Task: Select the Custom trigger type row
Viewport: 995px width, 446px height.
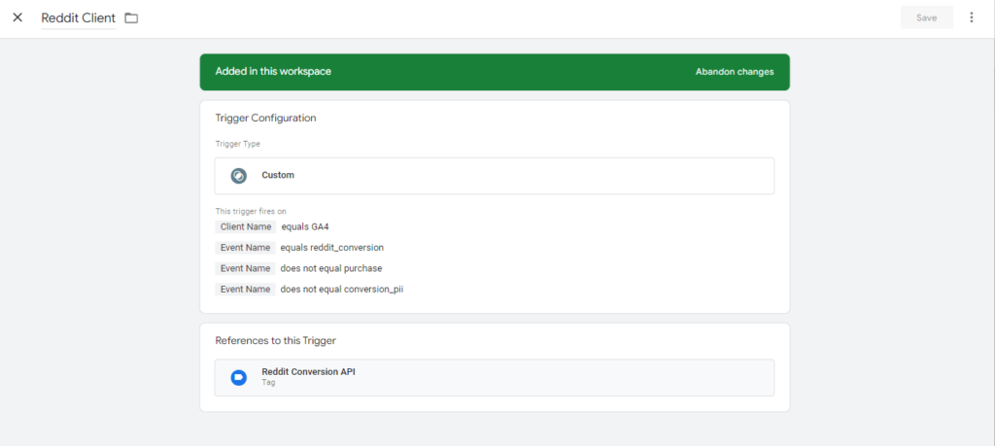Action: click(494, 176)
